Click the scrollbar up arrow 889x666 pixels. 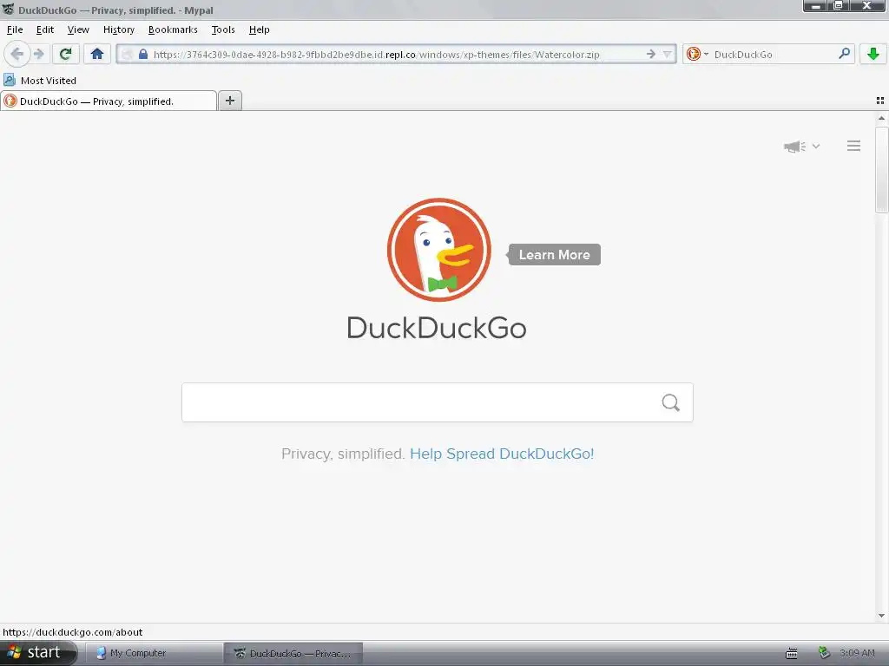click(881, 118)
